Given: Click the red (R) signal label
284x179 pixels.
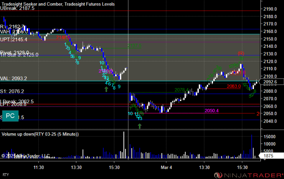Looking at the screenshot, I should [241, 53].
